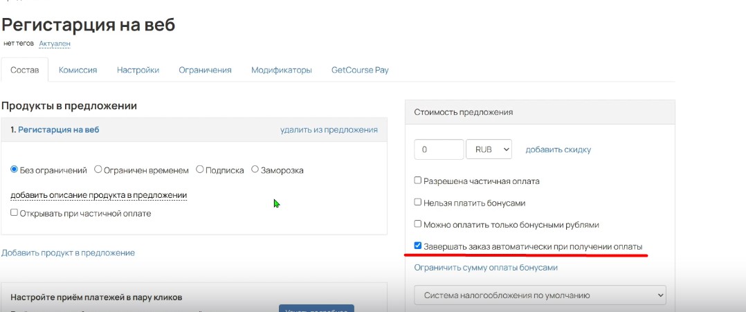This screenshot has height=312, width=746.
Task: Click the добавить скидку link
Action: pyautogui.click(x=558, y=149)
